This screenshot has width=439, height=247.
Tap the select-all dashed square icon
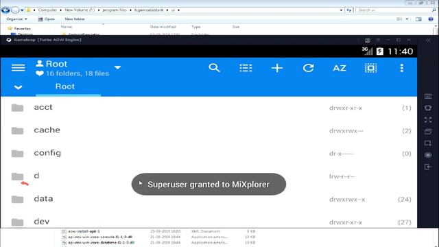click(x=370, y=68)
